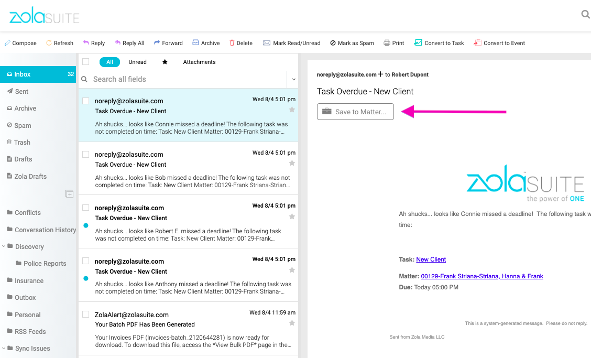
Task: Click the Mark as Spam icon
Action: 333,43
